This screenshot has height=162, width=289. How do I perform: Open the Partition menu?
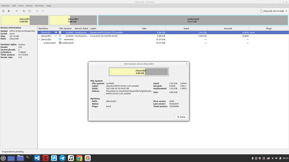(x=39, y=6)
